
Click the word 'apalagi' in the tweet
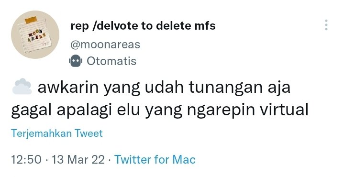[x=84, y=111]
